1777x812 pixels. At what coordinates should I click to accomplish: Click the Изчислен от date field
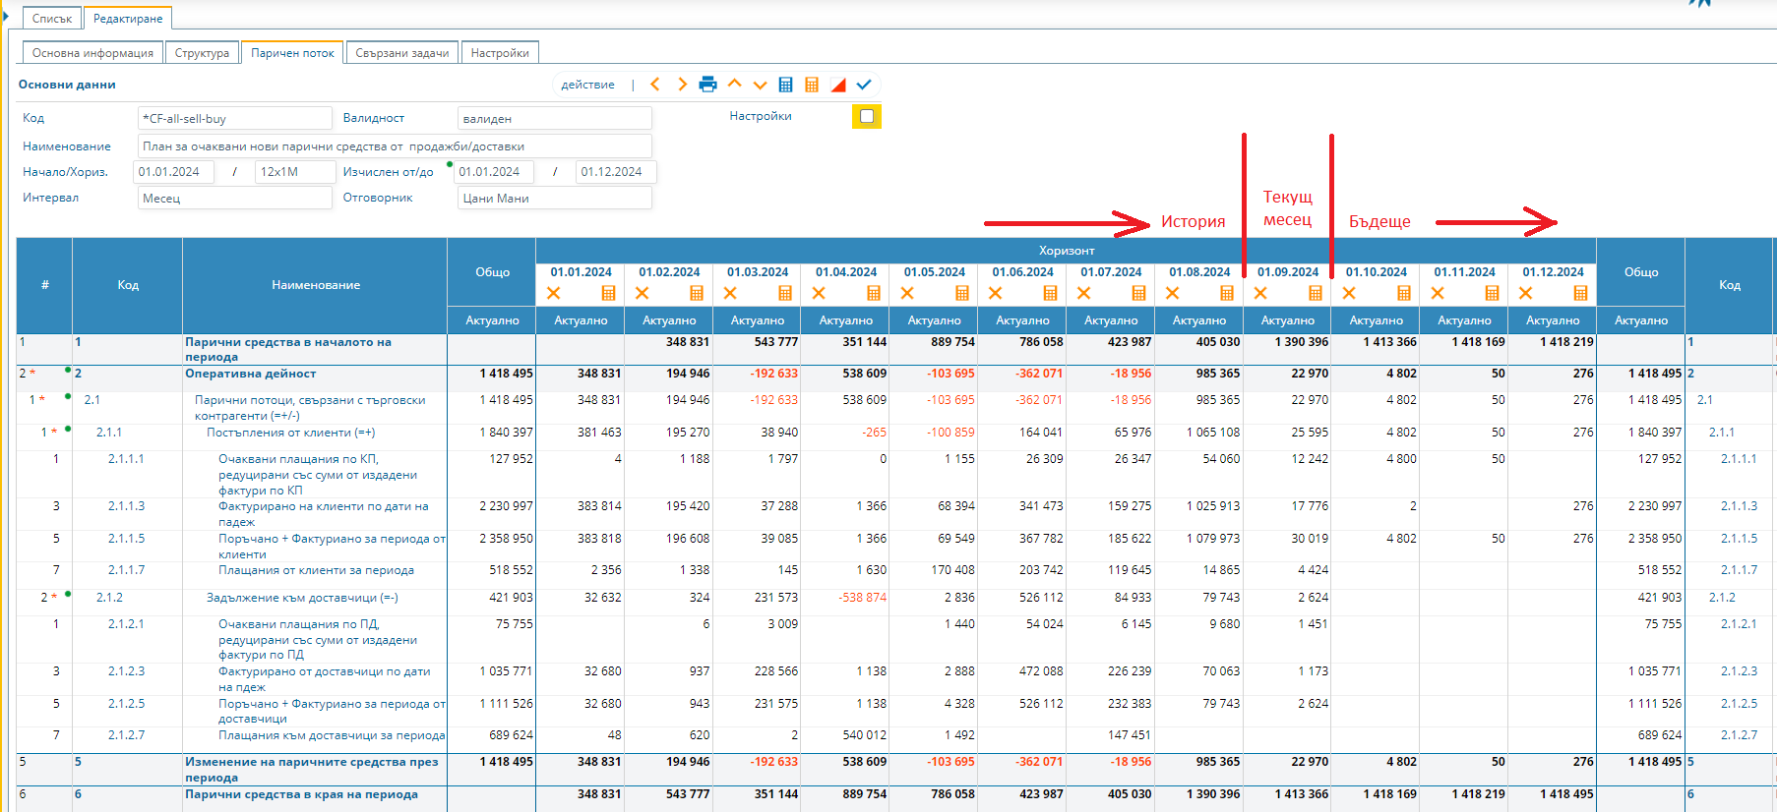coord(494,171)
